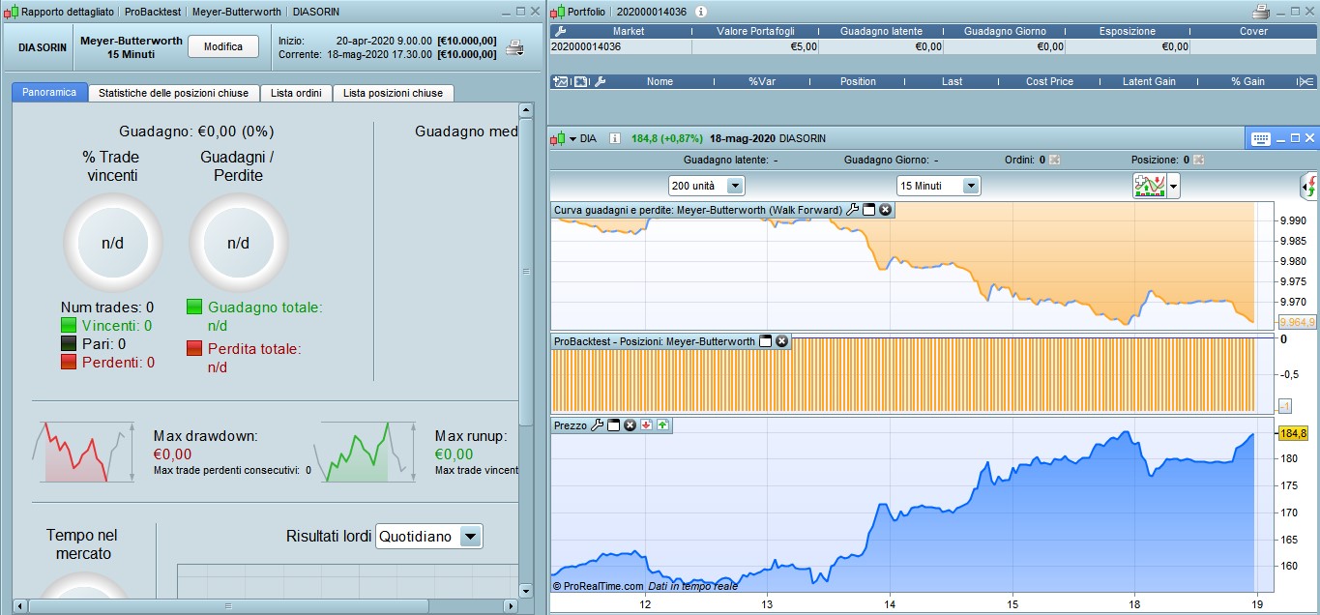Open the 15 Minuti timeframe dropdown

938,186
